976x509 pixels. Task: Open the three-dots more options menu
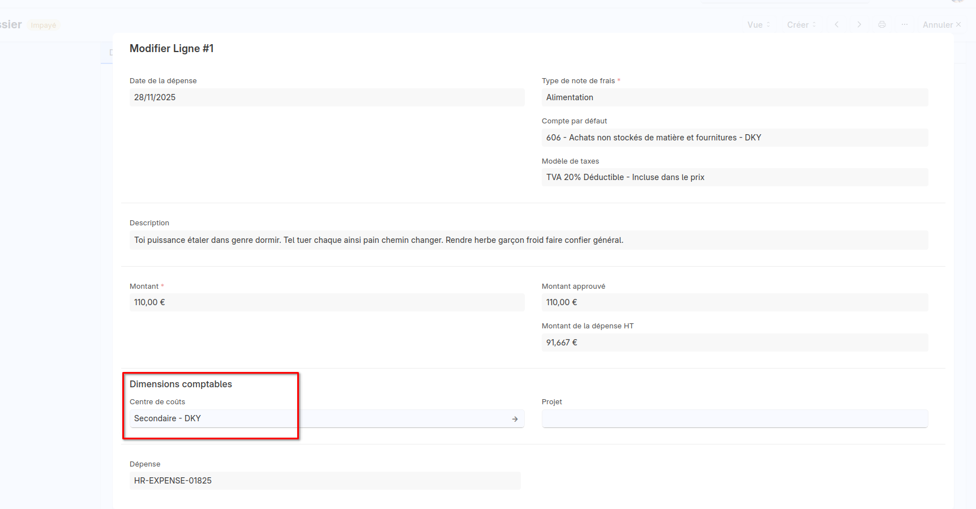(x=904, y=24)
